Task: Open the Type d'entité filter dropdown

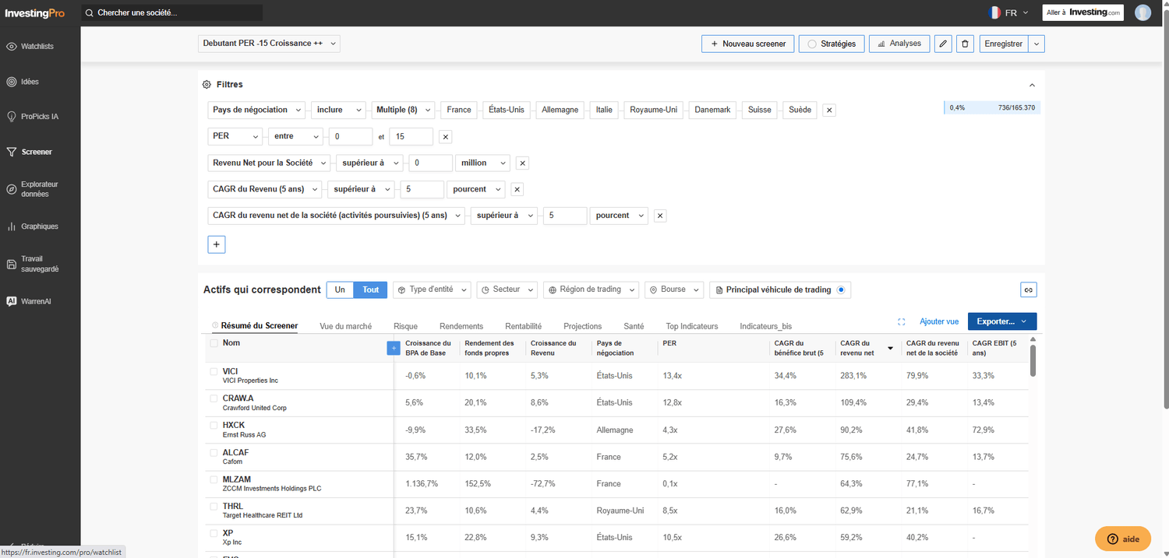Action: [432, 290]
